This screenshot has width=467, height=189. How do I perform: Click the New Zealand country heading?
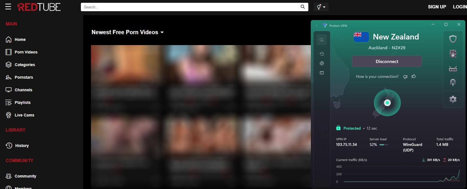(x=396, y=37)
